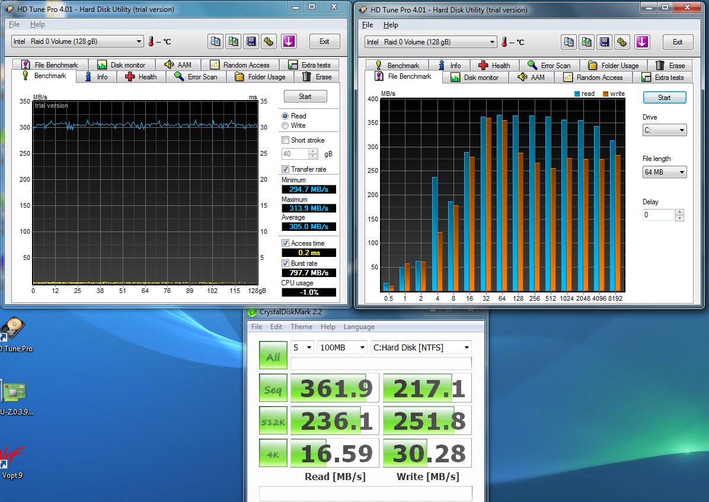The height and width of the screenshot is (502, 709).
Task: Click copy-screenshot icon in File Benchmark window toolbar
Action: (586, 42)
